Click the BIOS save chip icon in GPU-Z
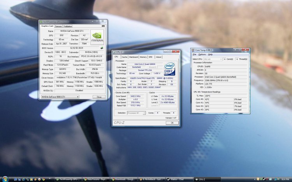 pos(102,48)
